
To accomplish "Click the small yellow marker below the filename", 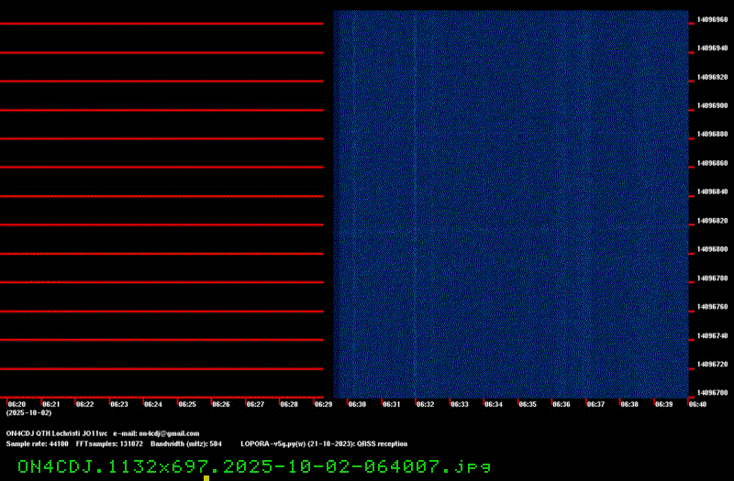I will coord(206,478).
